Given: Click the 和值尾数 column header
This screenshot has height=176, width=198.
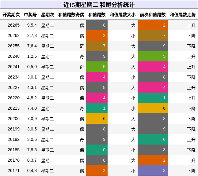Looking at the screenshot, I should pos(97,15).
